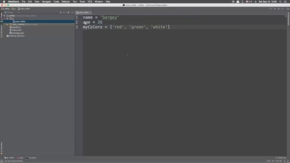This screenshot has width=290, height=163.
Task: Open the Code menu
Action: click(x=56, y=2)
